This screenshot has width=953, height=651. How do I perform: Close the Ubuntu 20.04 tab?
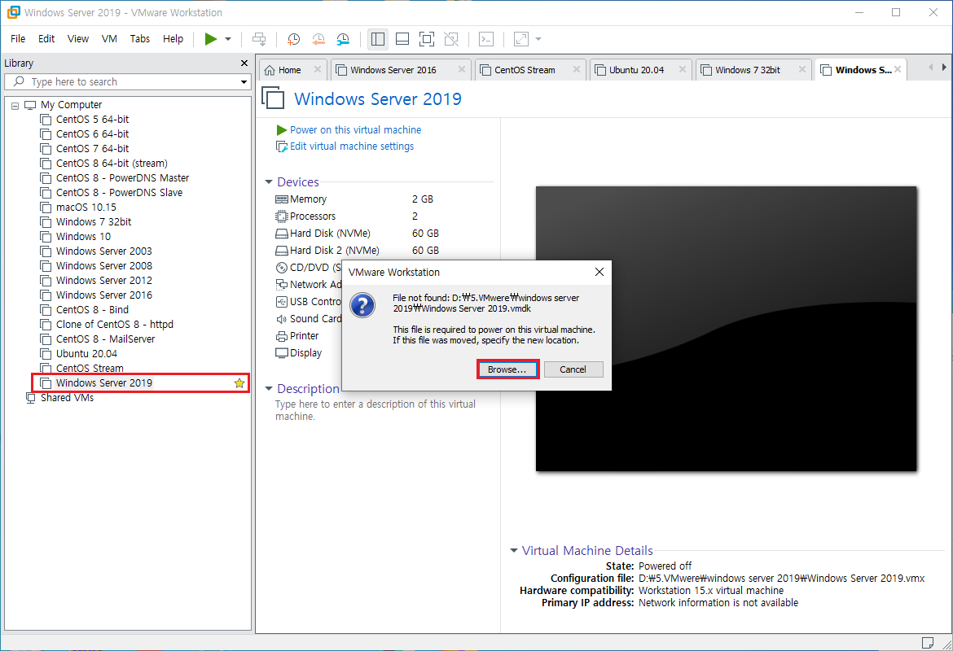(682, 70)
